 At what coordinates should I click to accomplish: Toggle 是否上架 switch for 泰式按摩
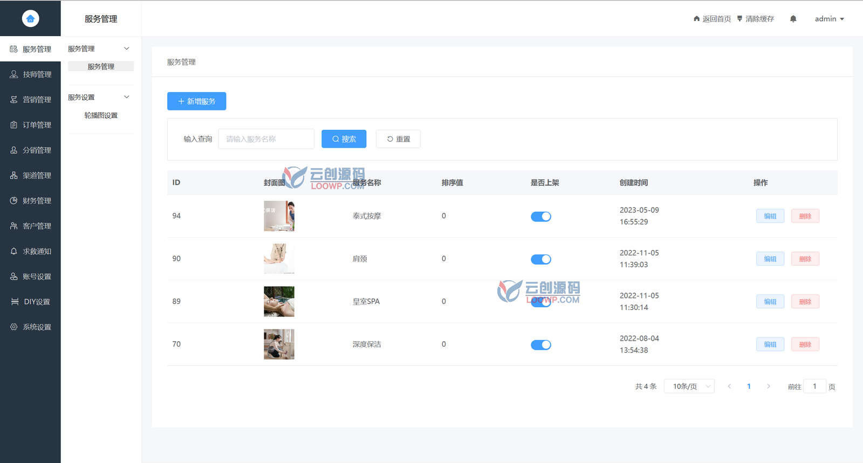point(541,217)
